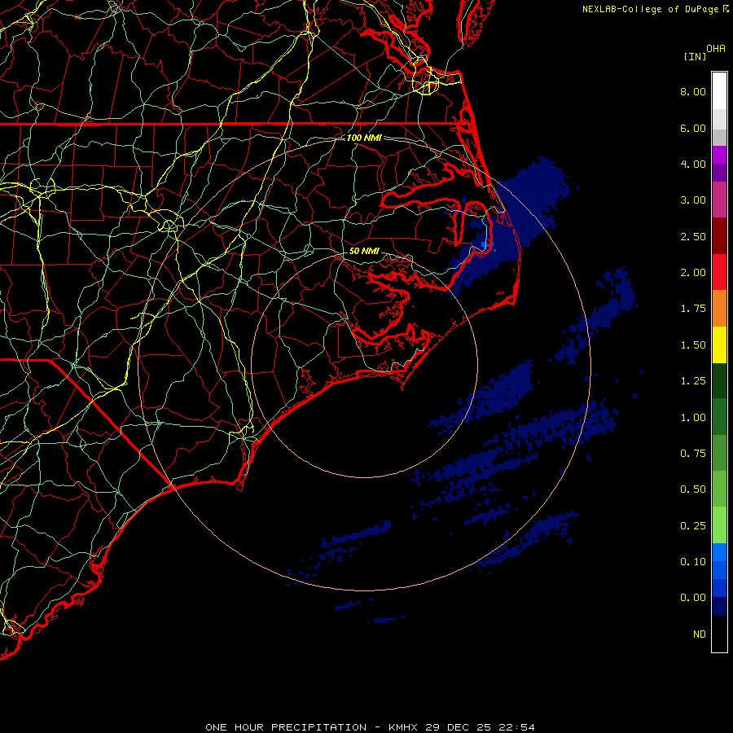The height and width of the screenshot is (733, 733).
Task: Select the 0.10 legend value
Action: pos(693,562)
